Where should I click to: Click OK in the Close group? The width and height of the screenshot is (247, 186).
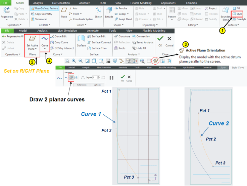160,41
